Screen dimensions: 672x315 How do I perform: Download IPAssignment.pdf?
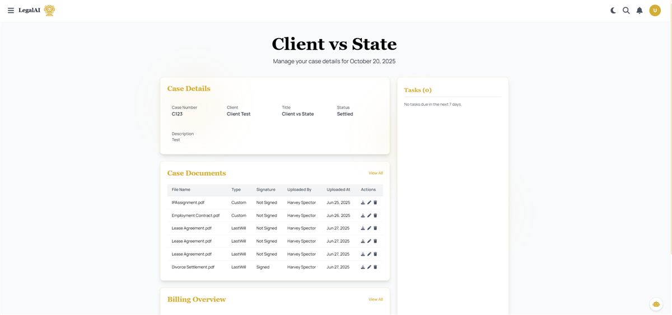pos(363,203)
